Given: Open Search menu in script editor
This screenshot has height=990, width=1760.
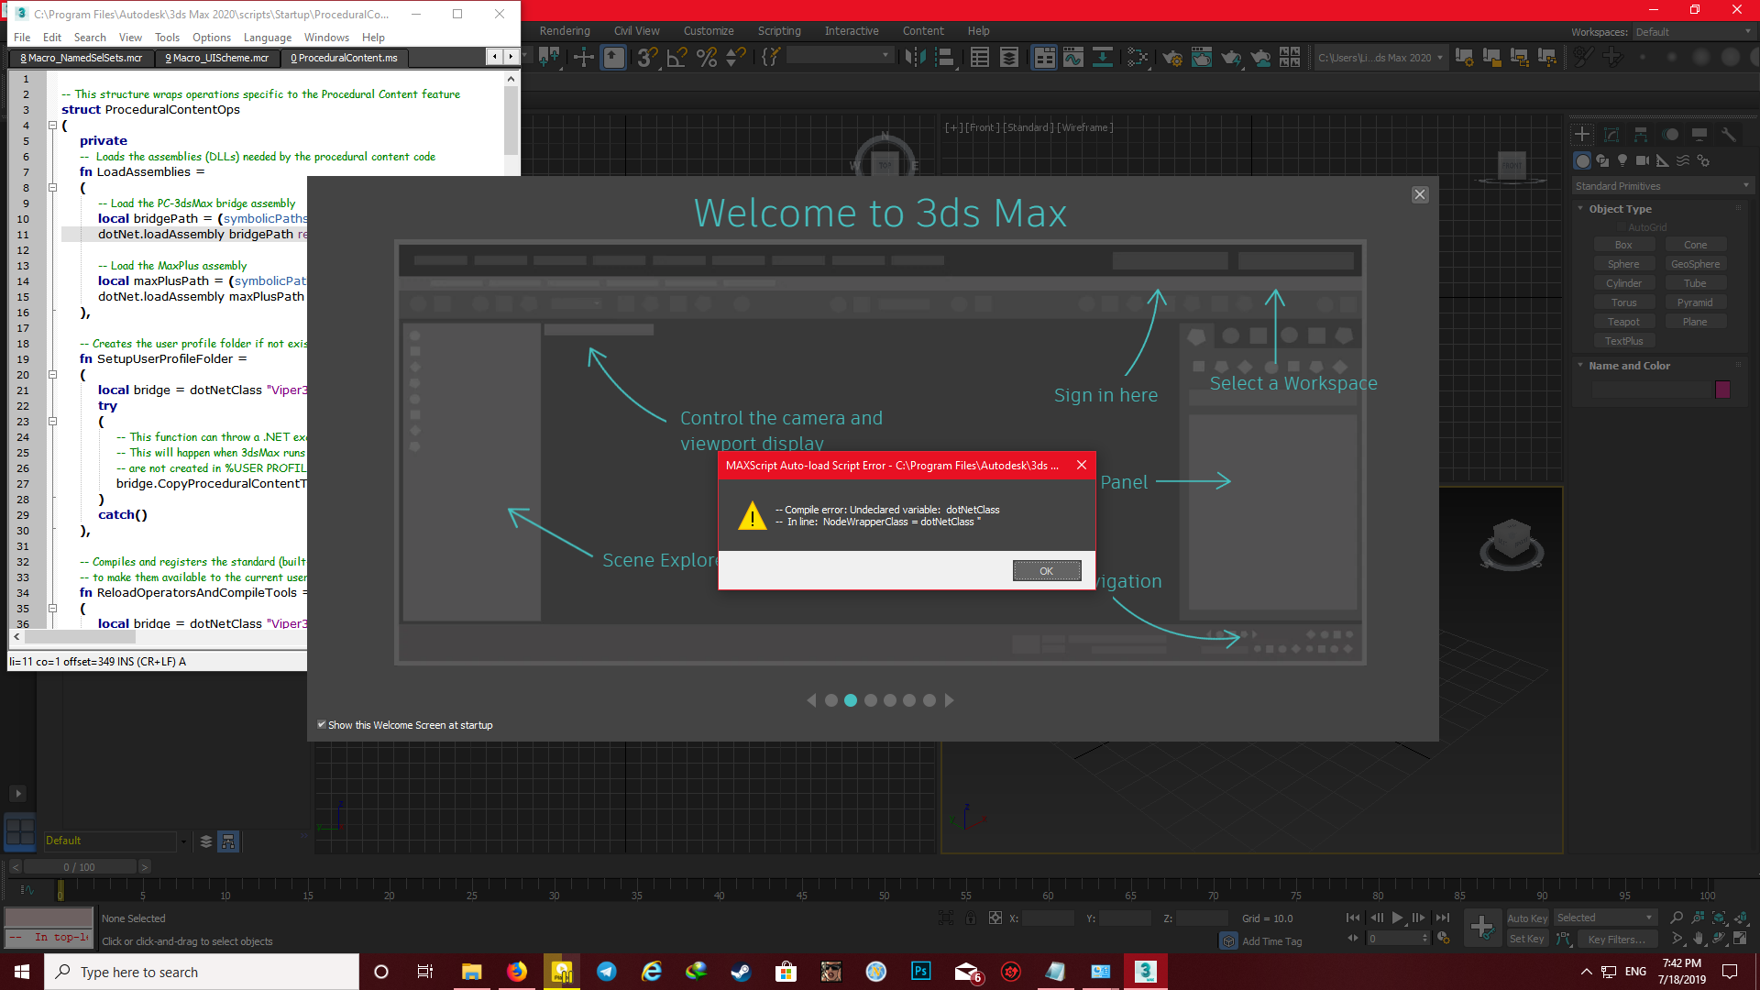Looking at the screenshot, I should click(x=90, y=38).
